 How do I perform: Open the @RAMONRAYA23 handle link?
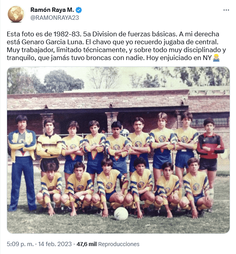click(x=54, y=17)
